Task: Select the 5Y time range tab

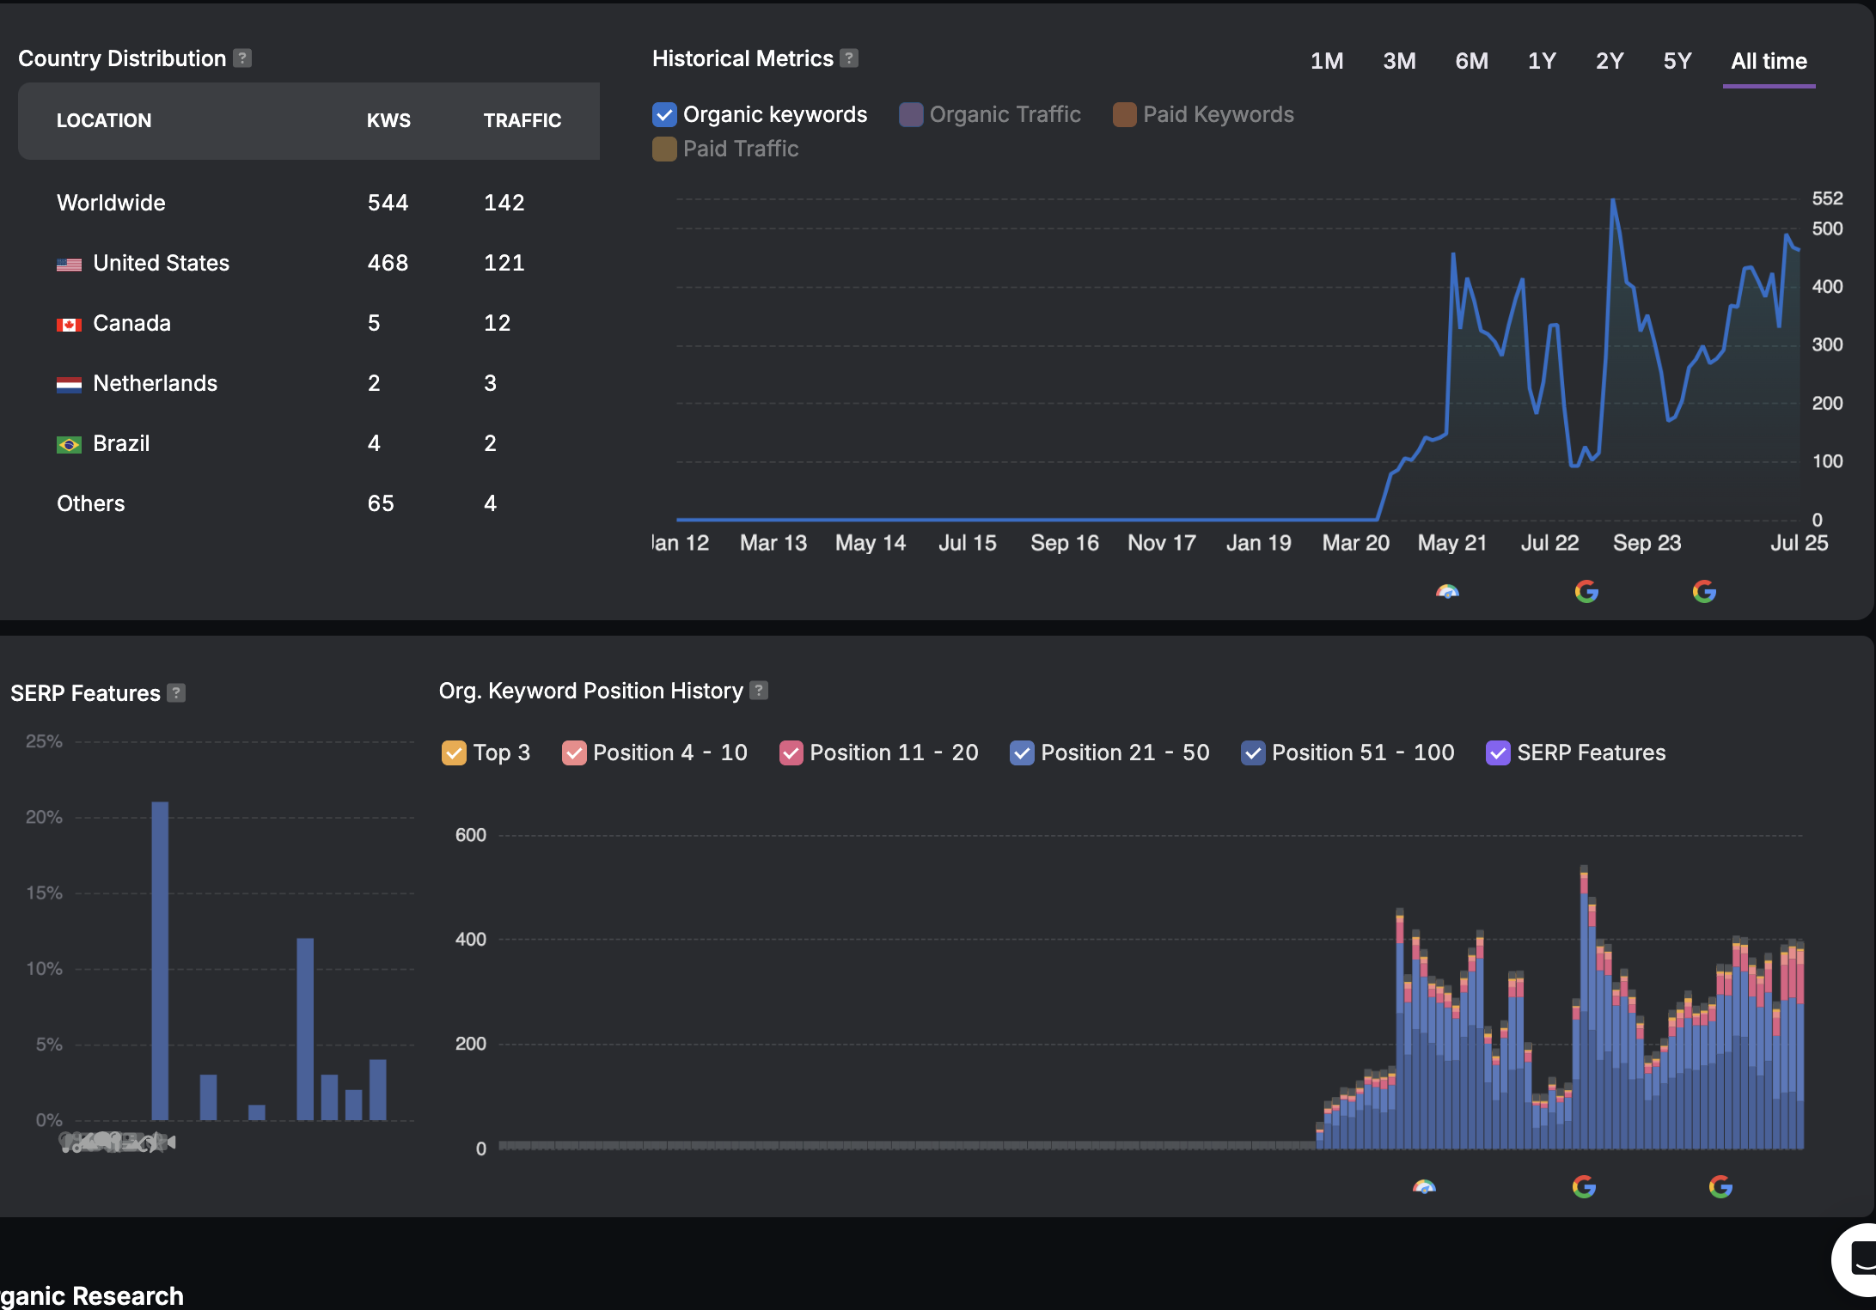Action: [1677, 61]
